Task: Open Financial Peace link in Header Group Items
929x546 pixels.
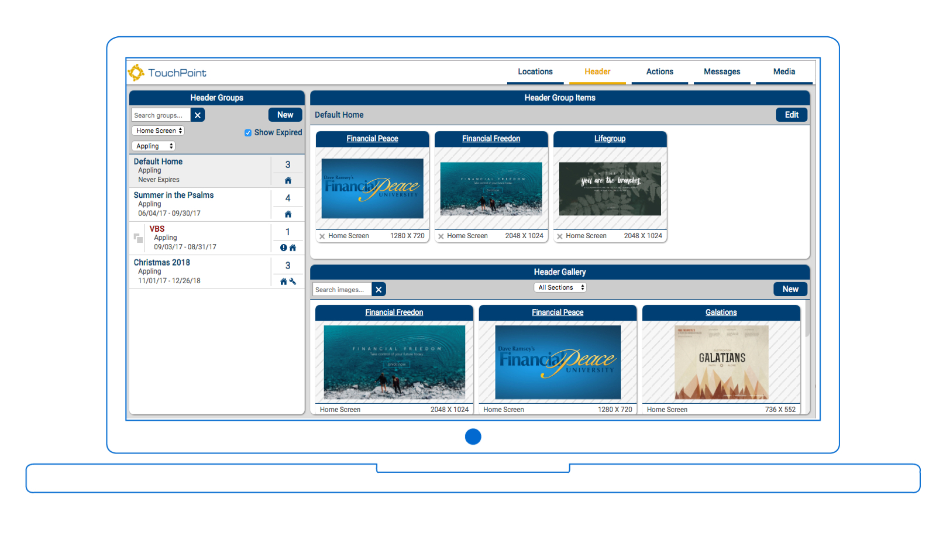Action: click(x=372, y=139)
